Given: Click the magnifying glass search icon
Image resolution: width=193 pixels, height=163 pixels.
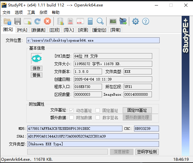Looking at the screenshot, I should (100, 21).
